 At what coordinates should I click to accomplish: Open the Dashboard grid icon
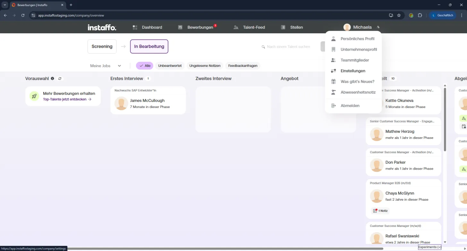tap(135, 28)
